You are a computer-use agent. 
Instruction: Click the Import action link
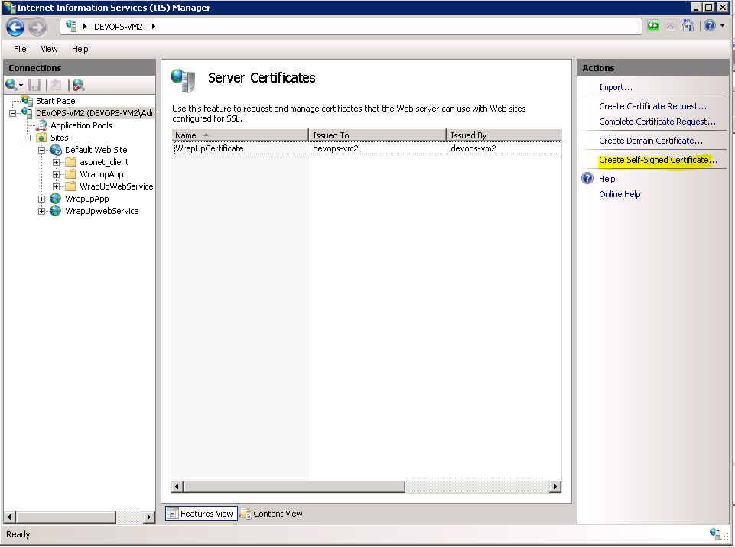pos(615,87)
